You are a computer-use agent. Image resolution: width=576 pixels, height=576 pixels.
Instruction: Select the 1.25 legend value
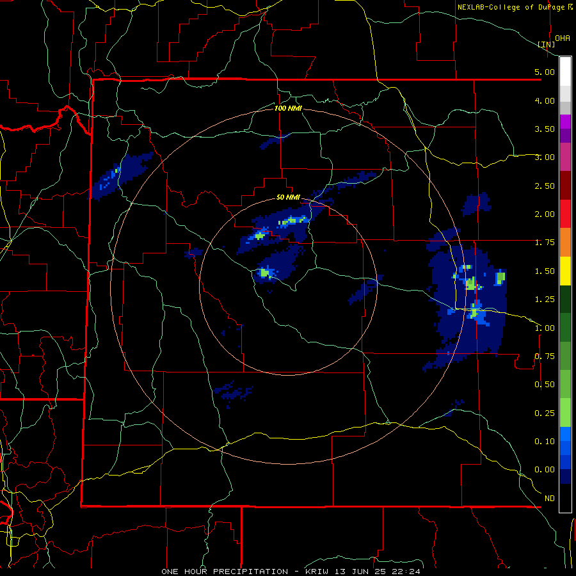[545, 300]
